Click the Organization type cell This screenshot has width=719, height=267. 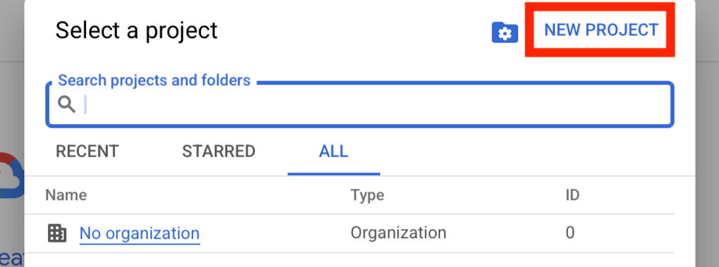pos(398,232)
